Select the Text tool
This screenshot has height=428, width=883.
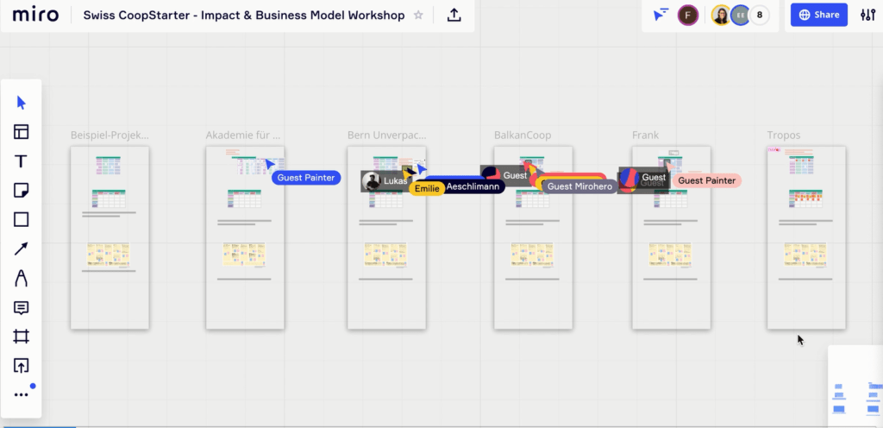pos(22,161)
